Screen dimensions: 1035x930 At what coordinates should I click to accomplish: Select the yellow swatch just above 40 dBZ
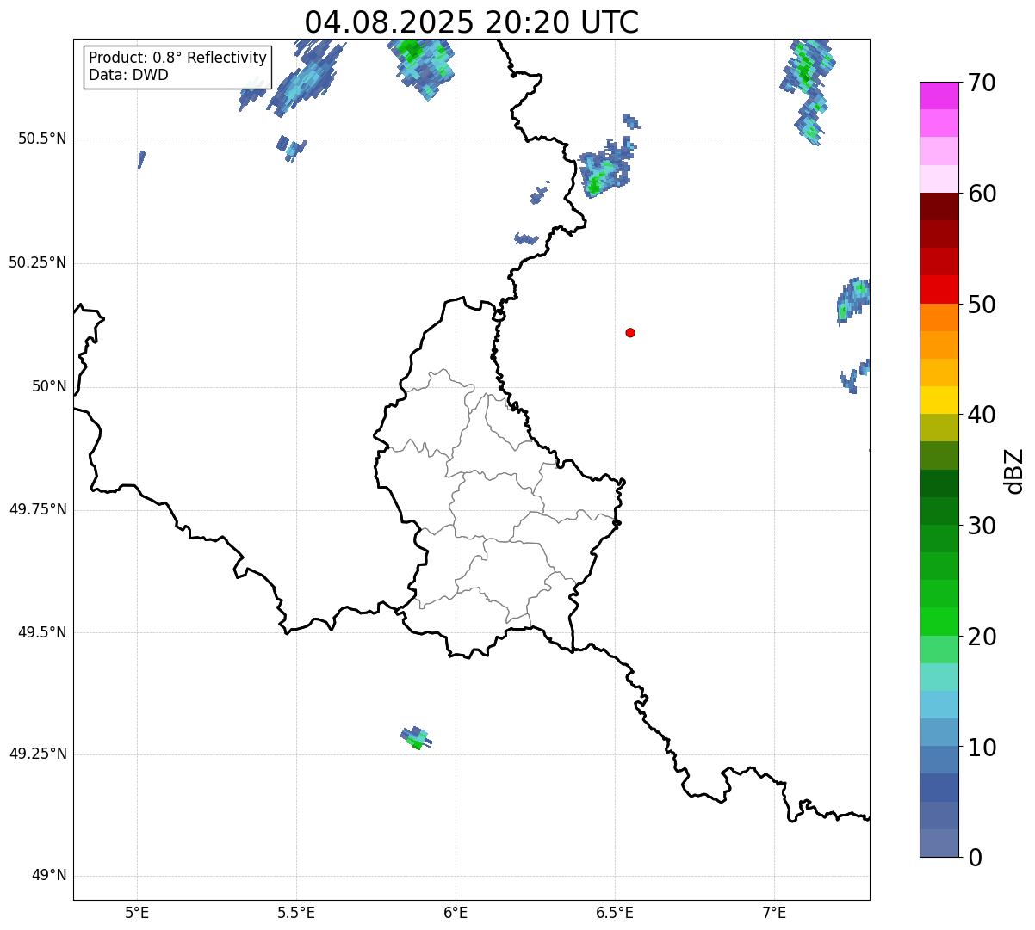pyautogui.click(x=939, y=400)
